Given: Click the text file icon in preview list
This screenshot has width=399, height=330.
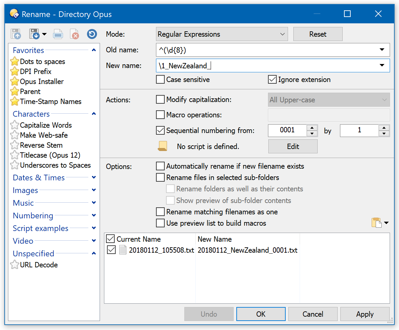Looking at the screenshot, I should [123, 250].
